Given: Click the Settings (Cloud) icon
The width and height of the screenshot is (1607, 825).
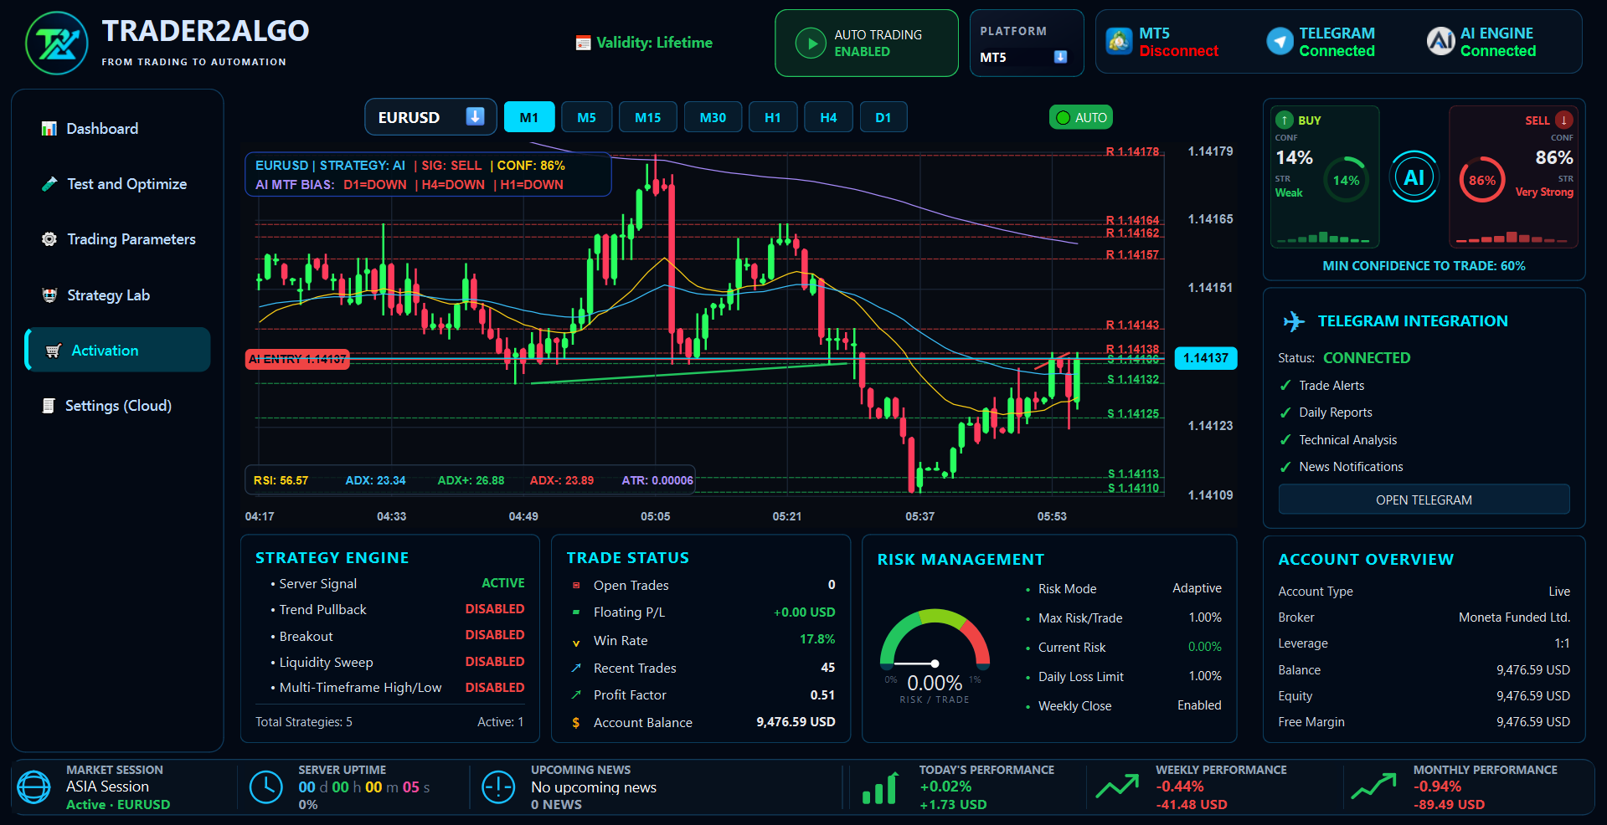Looking at the screenshot, I should pos(49,406).
